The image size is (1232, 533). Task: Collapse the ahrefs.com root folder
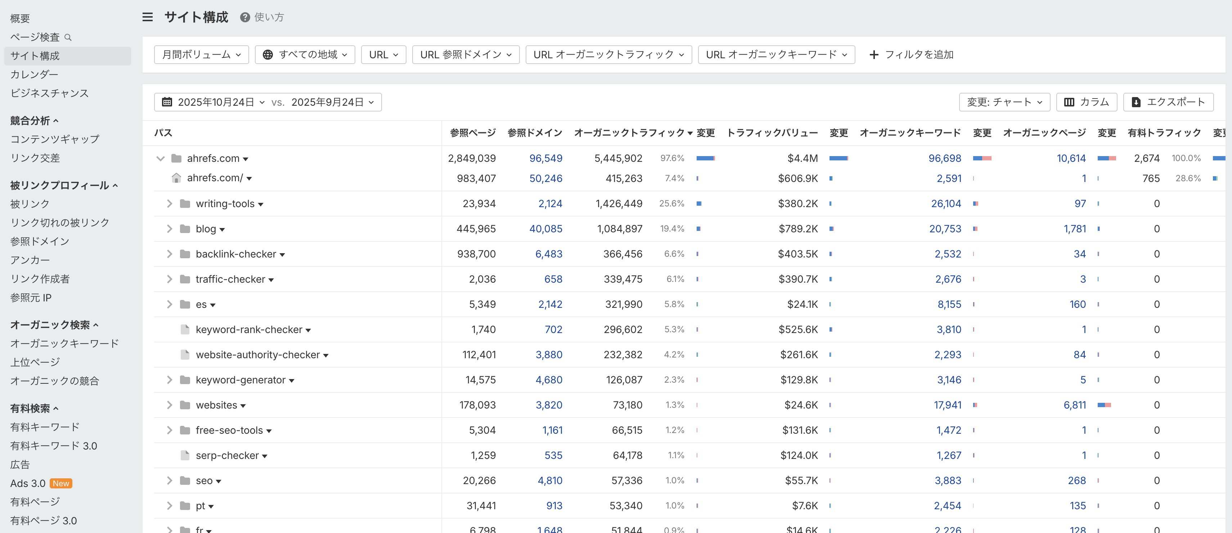[x=160, y=158]
